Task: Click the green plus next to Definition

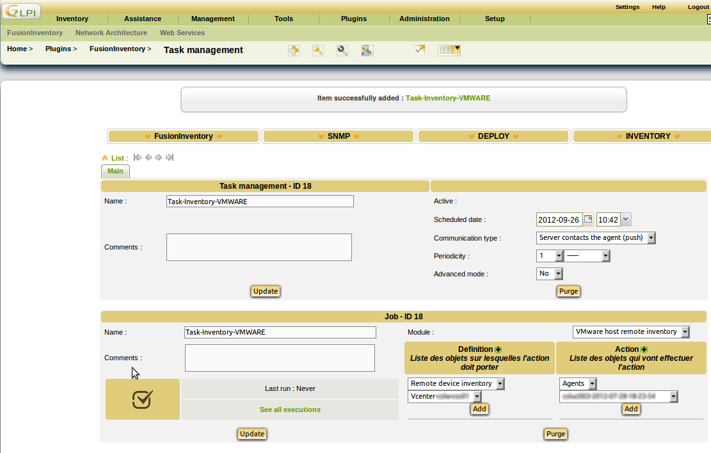Action: [x=499, y=349]
